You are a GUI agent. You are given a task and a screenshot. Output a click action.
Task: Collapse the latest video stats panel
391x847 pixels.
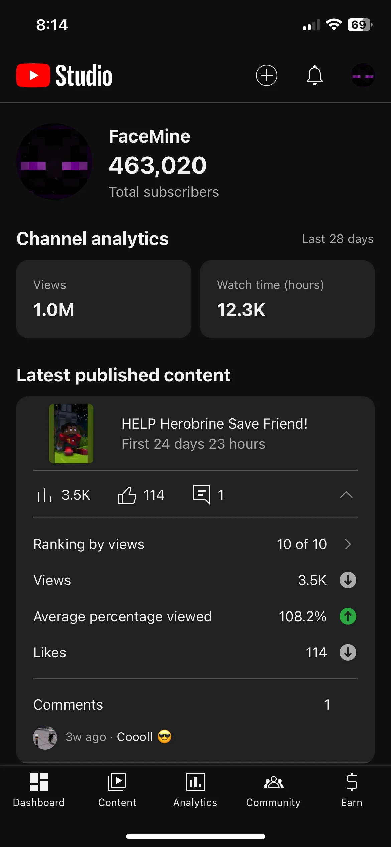(346, 495)
